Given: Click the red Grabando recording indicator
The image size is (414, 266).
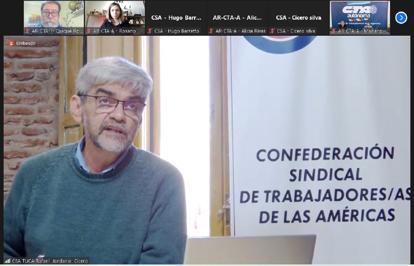Looking at the screenshot, I should pos(10,43).
